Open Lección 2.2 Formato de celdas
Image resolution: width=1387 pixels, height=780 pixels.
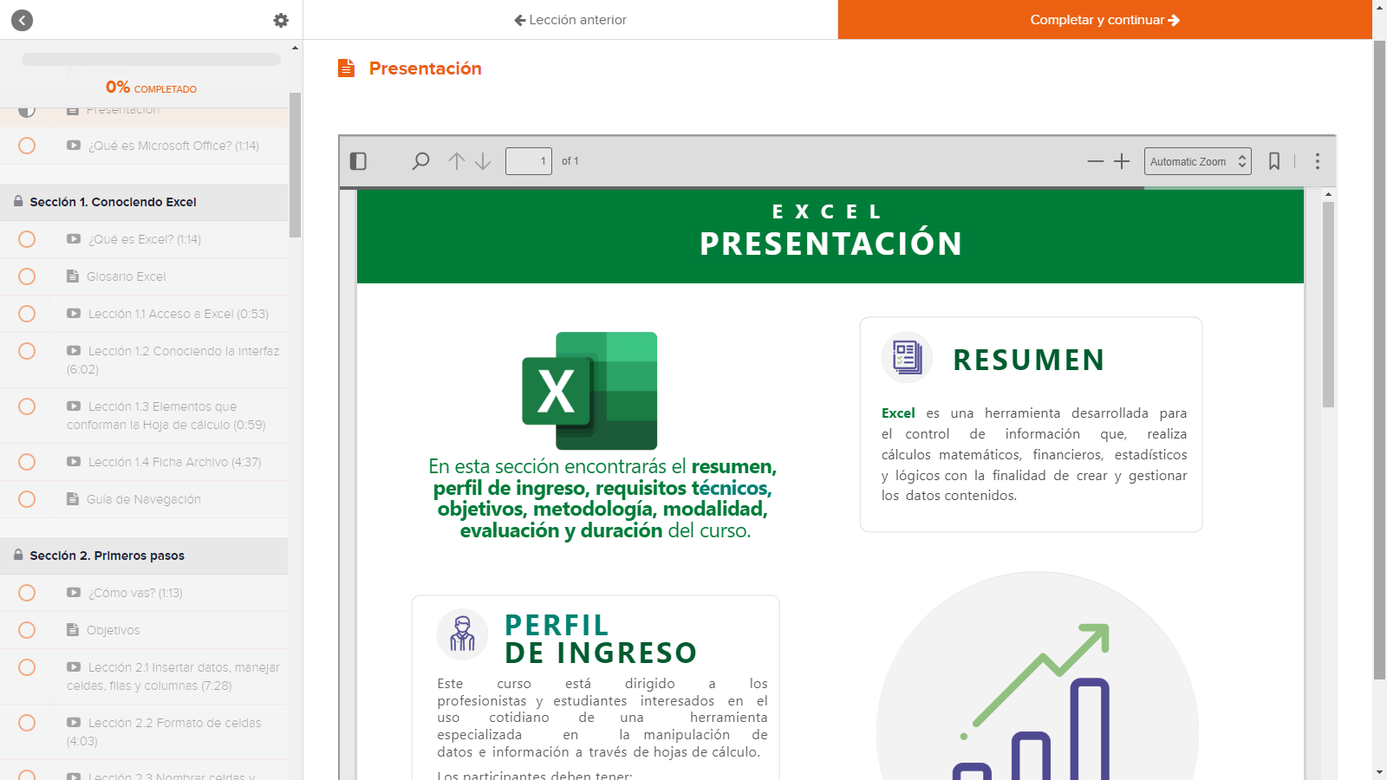[144, 731]
